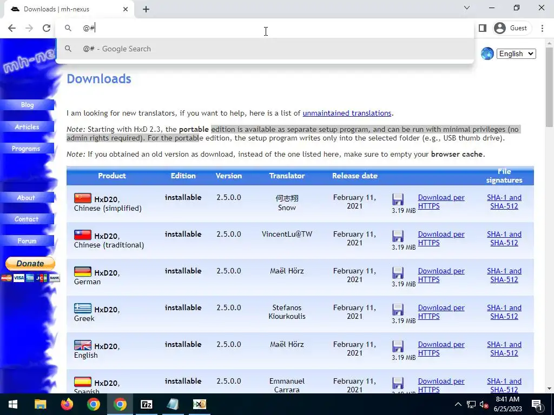The height and width of the screenshot is (415, 554).
Task: Open the About sidebar menu item
Action: tap(27, 198)
